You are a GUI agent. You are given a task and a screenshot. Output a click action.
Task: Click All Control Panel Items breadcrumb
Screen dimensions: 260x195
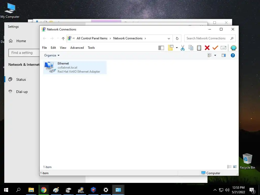(x=92, y=38)
